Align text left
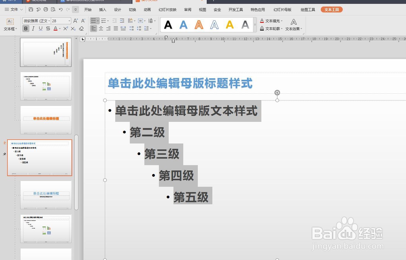The image size is (406, 260). click(x=94, y=28)
